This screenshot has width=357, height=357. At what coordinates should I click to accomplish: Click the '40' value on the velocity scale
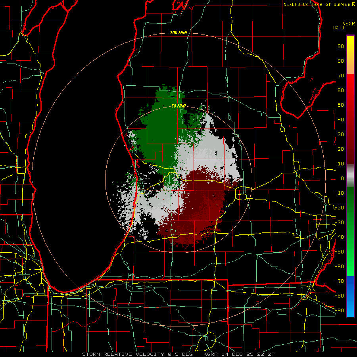(341, 119)
